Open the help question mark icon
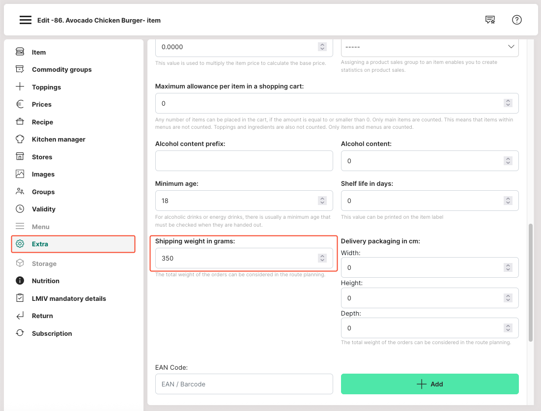The height and width of the screenshot is (411, 541). [x=516, y=20]
